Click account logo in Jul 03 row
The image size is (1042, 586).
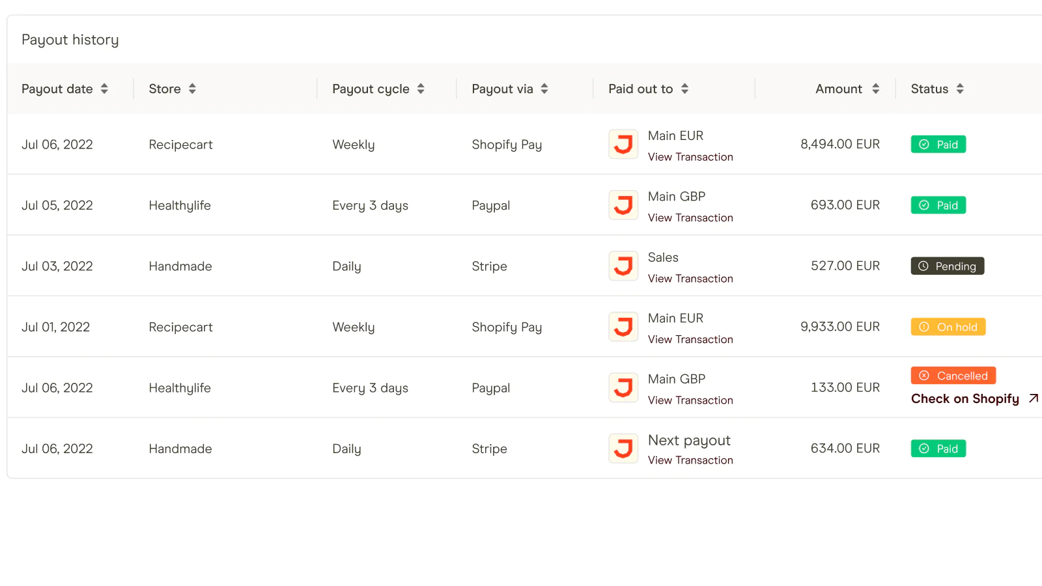623,266
